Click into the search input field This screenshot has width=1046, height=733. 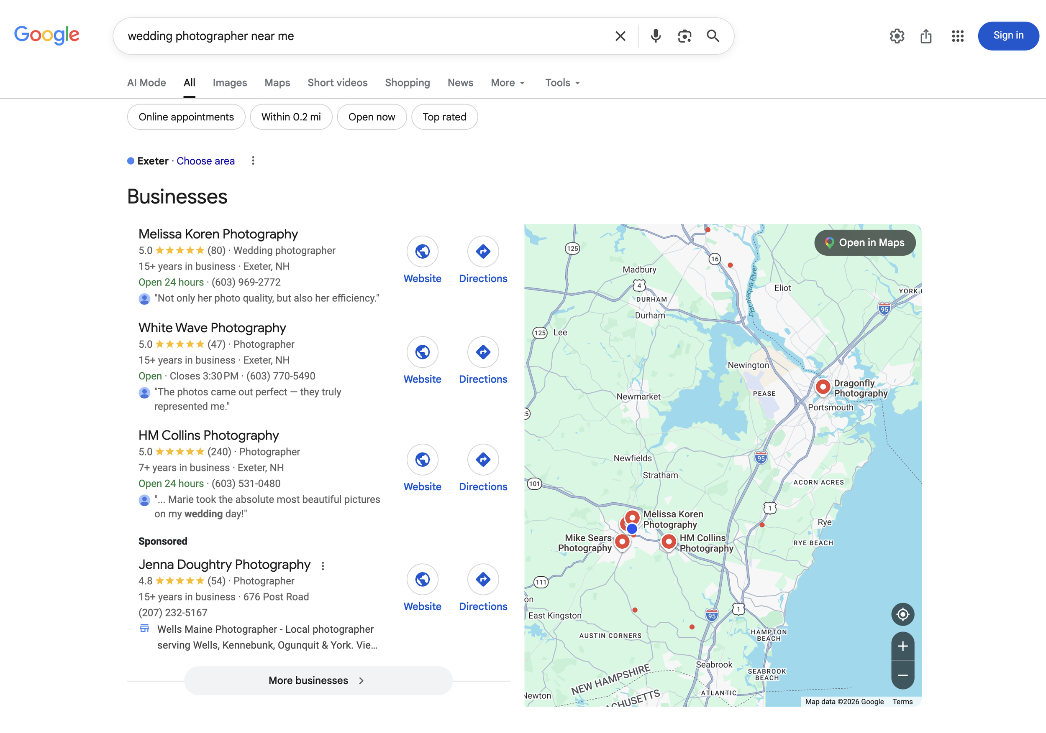point(364,36)
